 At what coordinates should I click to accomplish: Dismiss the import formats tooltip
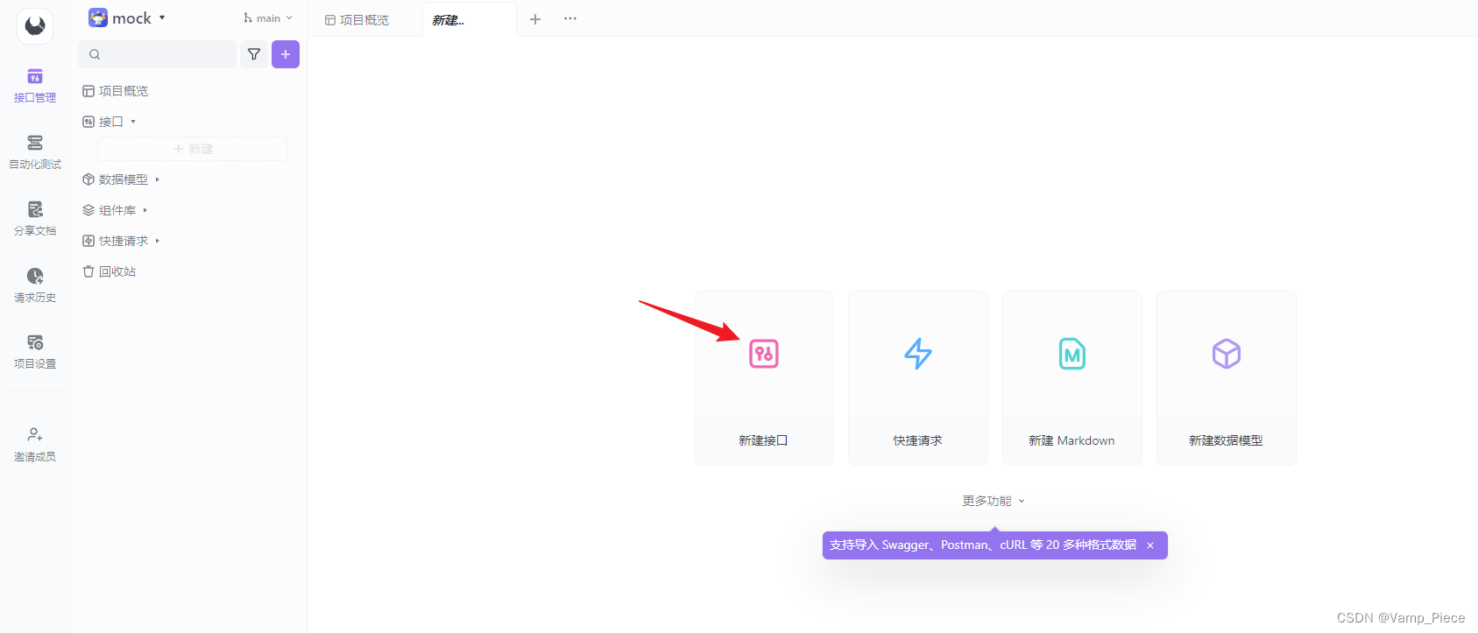(1150, 545)
